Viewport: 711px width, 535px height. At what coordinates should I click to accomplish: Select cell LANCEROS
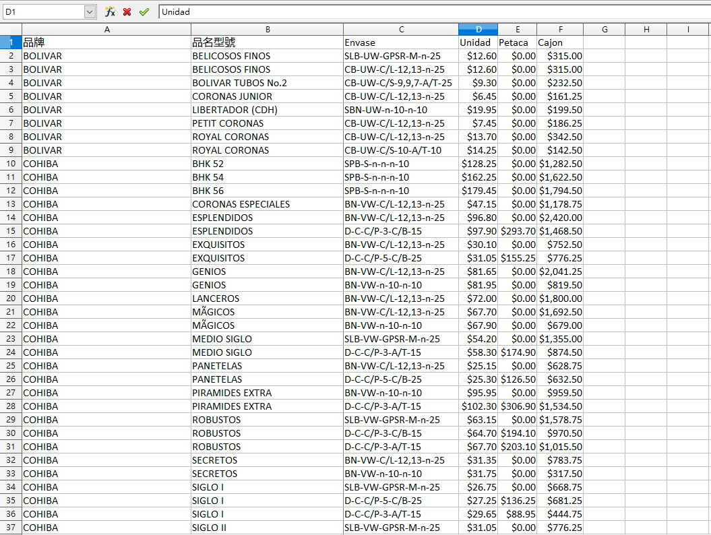pos(267,298)
